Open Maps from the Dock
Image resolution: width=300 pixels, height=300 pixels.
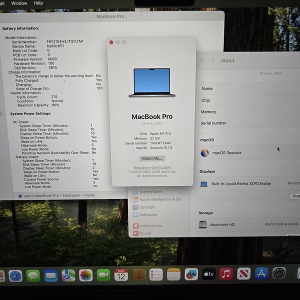point(68,275)
